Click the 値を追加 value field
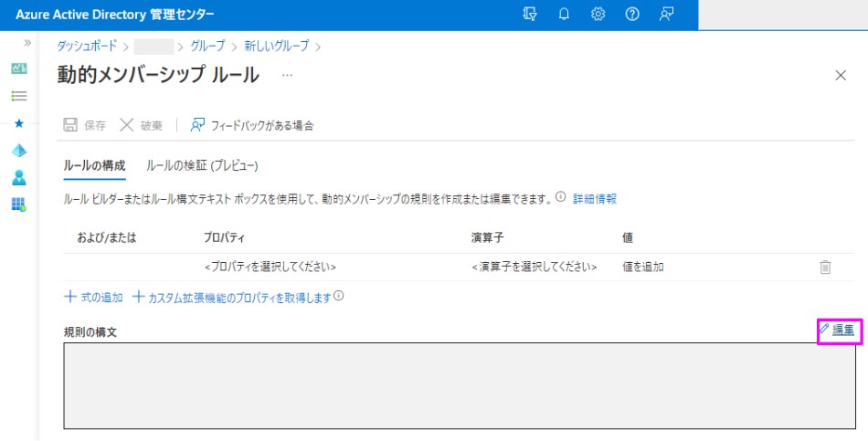Viewport: 868px width, 441px height. tap(642, 268)
